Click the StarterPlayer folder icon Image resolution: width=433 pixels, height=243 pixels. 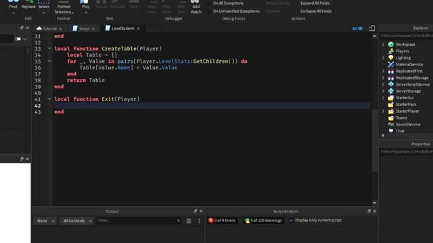391,111
